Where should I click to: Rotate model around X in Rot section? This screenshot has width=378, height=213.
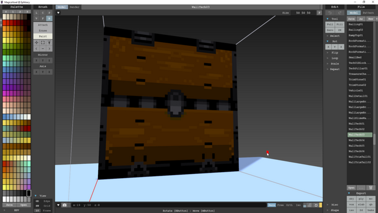click(328, 47)
